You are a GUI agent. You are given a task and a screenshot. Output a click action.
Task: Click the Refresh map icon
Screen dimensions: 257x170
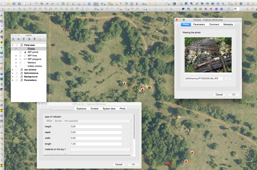[89, 4]
